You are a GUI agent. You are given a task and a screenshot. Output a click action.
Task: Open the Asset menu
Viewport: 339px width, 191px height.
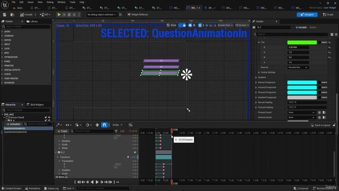click(31, 2)
